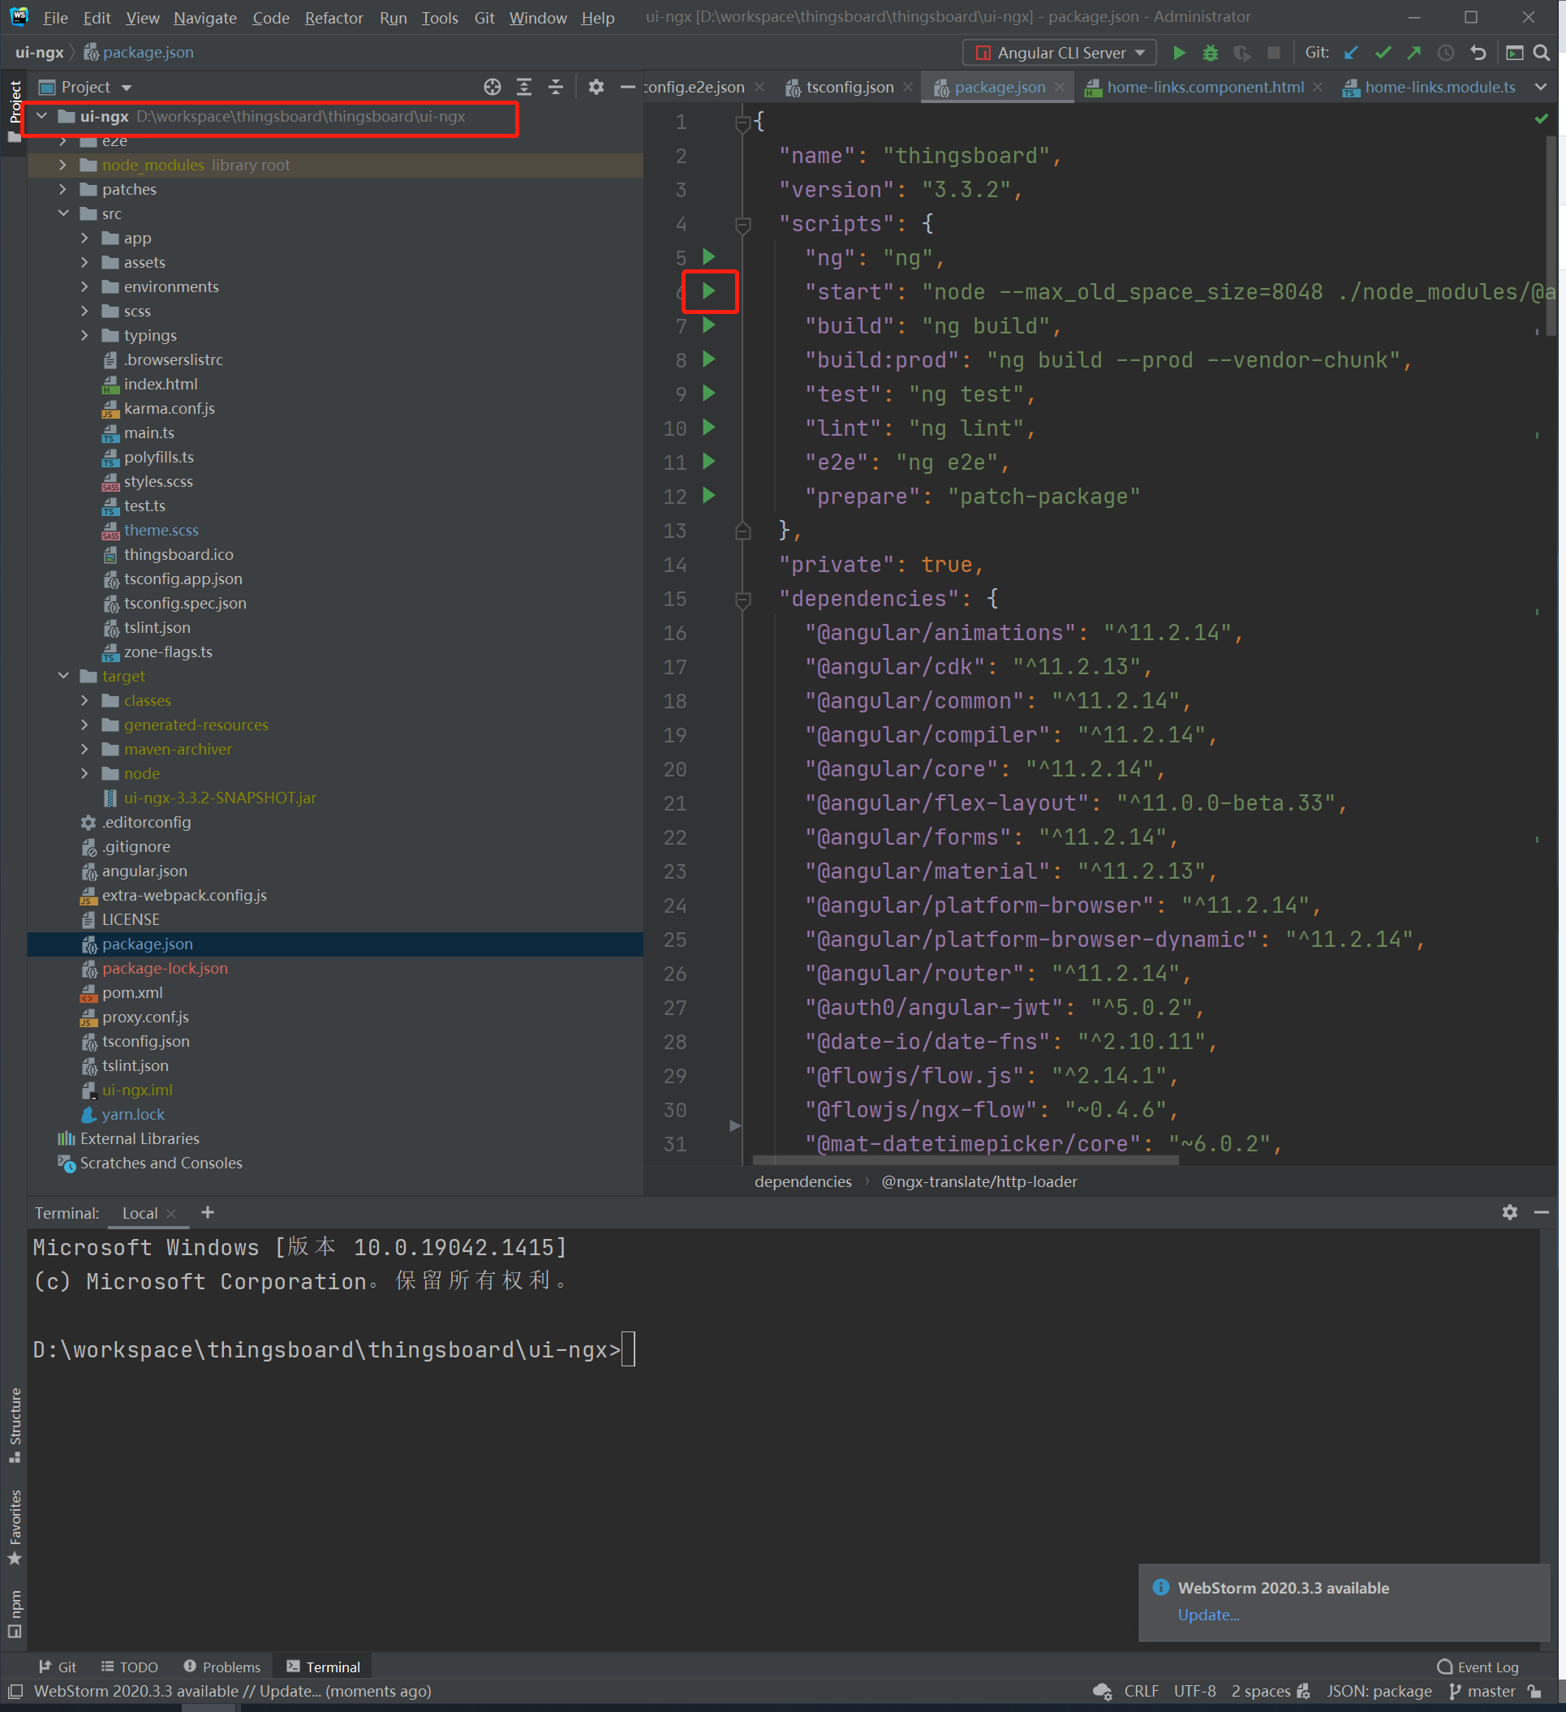Run the "start" script gutter icon
The width and height of the screenshot is (1566, 1712).
point(709,291)
